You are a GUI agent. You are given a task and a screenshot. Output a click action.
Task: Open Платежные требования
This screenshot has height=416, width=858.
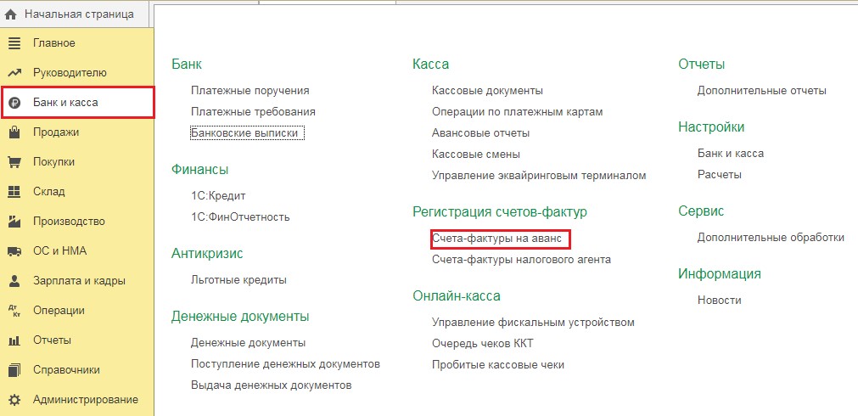click(x=253, y=112)
